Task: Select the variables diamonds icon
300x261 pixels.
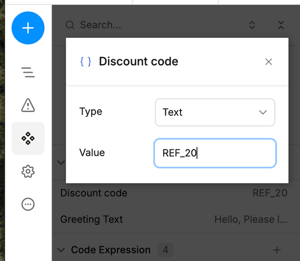Action: coord(28,138)
